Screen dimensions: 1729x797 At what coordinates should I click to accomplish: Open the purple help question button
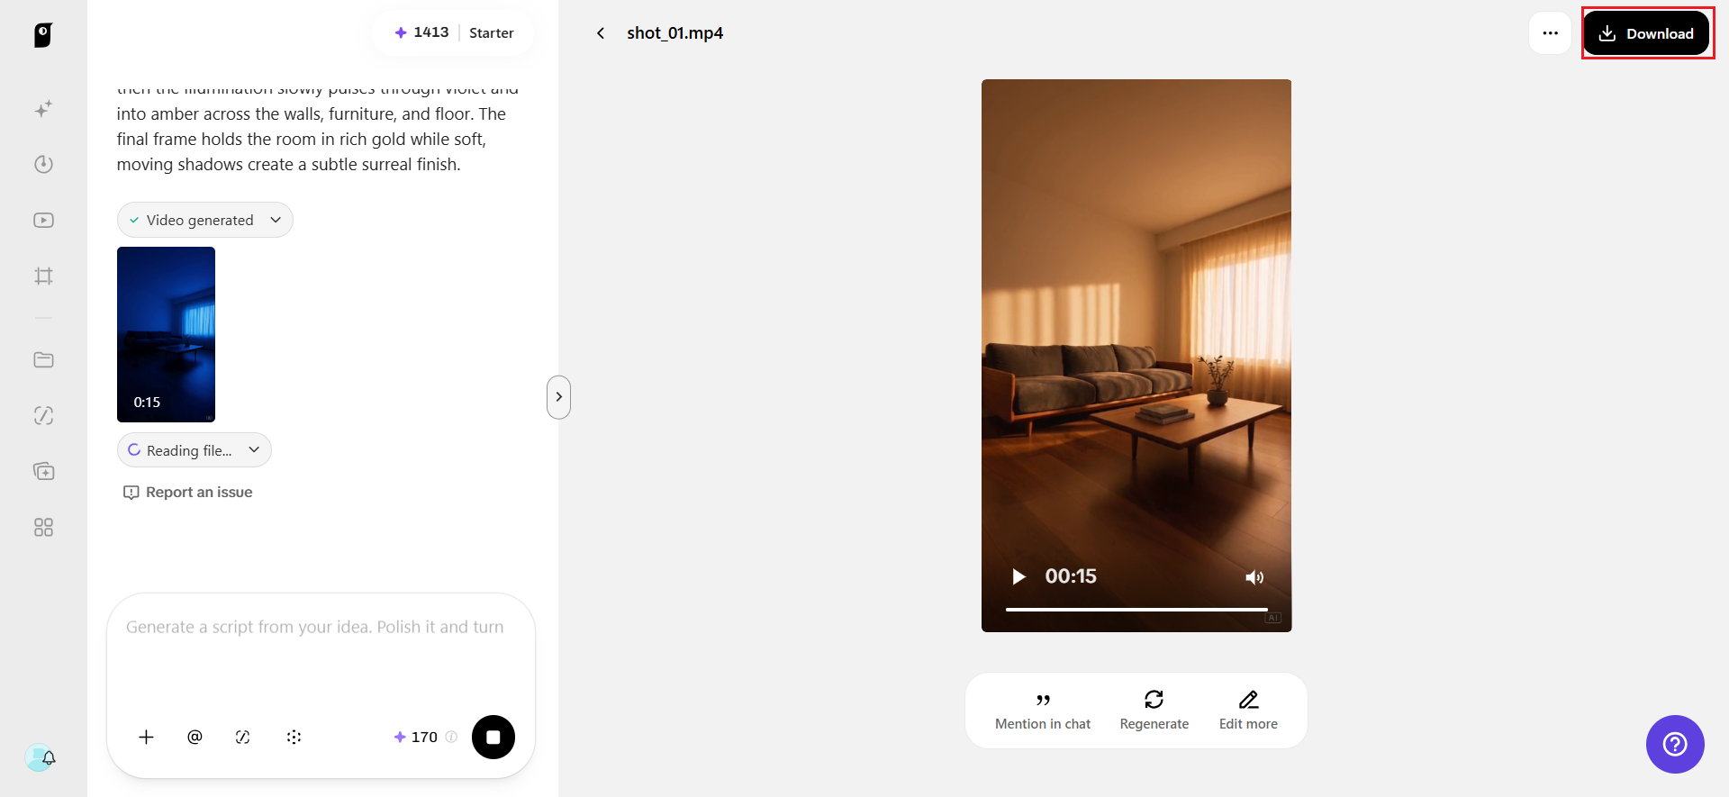(1675, 744)
